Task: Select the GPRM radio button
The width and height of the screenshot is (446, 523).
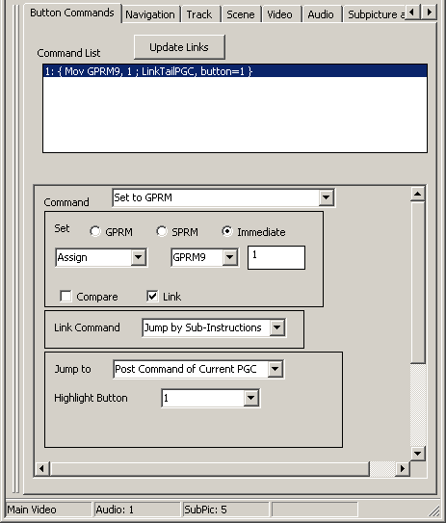Action: coord(95,231)
